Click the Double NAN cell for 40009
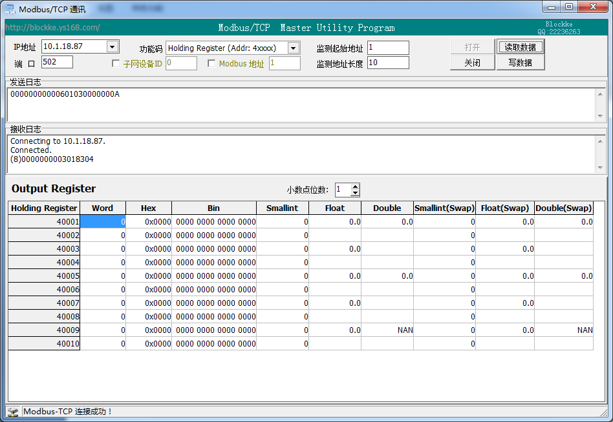This screenshot has width=613, height=422. click(x=387, y=330)
